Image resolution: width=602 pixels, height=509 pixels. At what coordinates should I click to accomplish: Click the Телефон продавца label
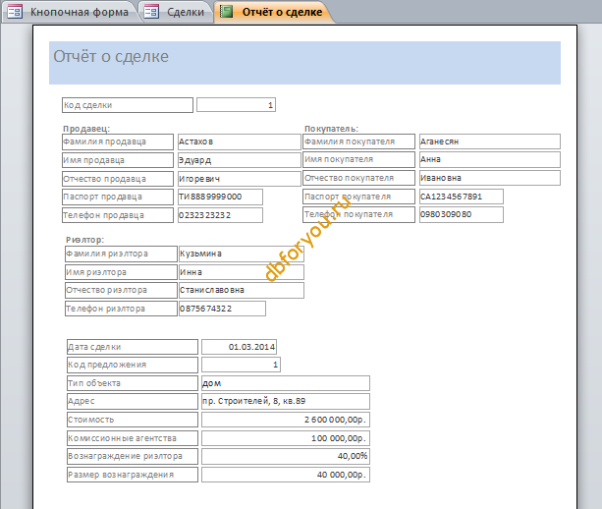click(118, 215)
